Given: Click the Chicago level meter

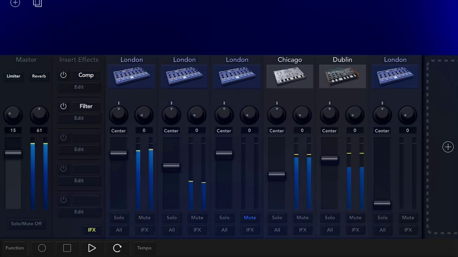Looking at the screenshot, I should [302, 174].
